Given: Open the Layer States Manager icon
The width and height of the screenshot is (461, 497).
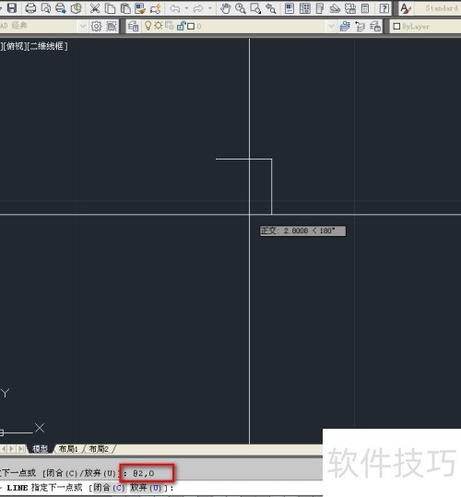Looking at the screenshot, I should (375, 27).
